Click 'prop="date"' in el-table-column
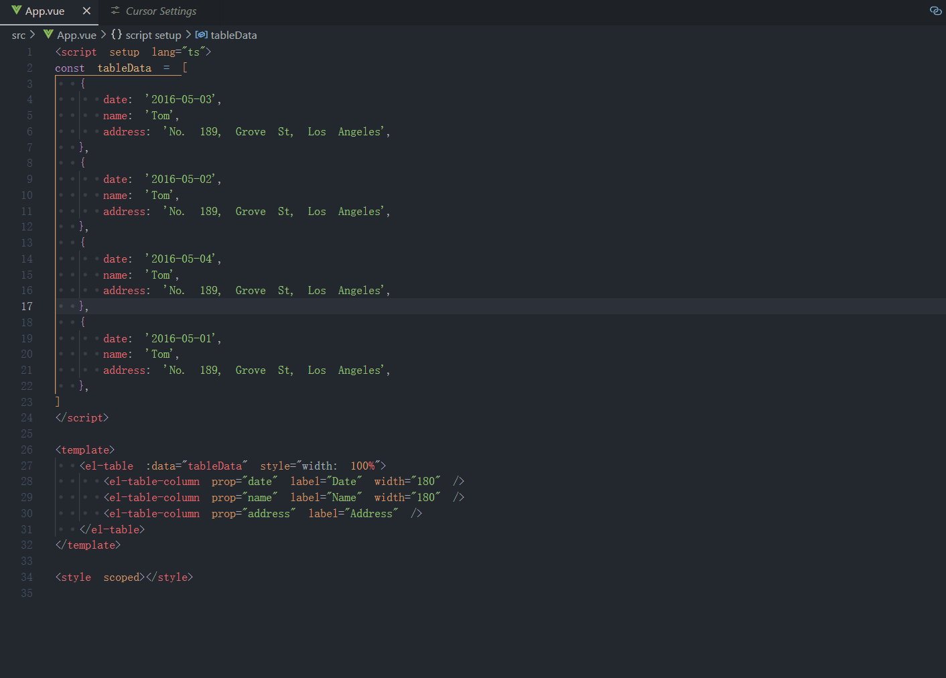Viewport: 946px width, 678px height. 245,481
